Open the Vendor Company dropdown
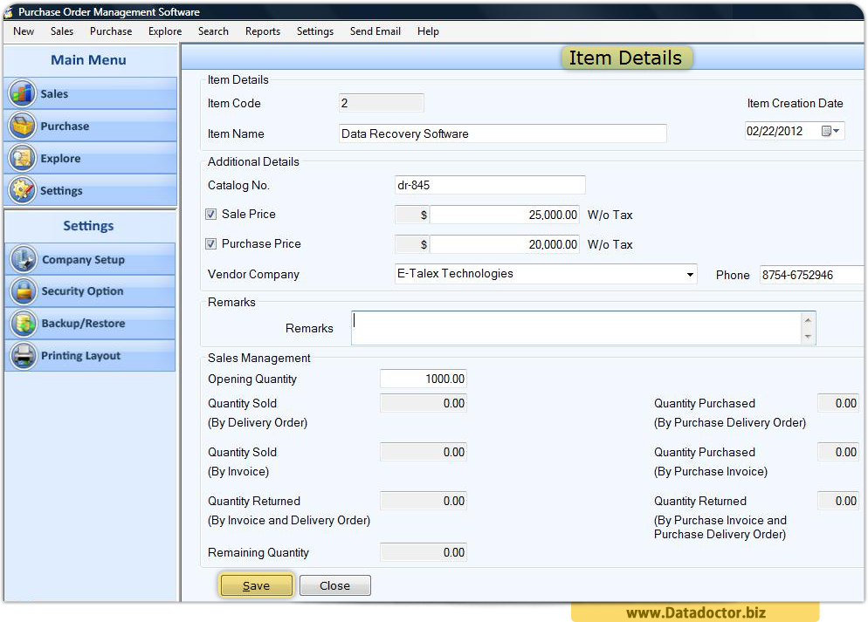The width and height of the screenshot is (868, 622). (692, 273)
